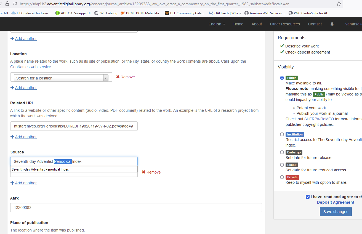This screenshot has width=362, height=234.
Task: Choose the Embargo visibility setting
Action: (282, 152)
